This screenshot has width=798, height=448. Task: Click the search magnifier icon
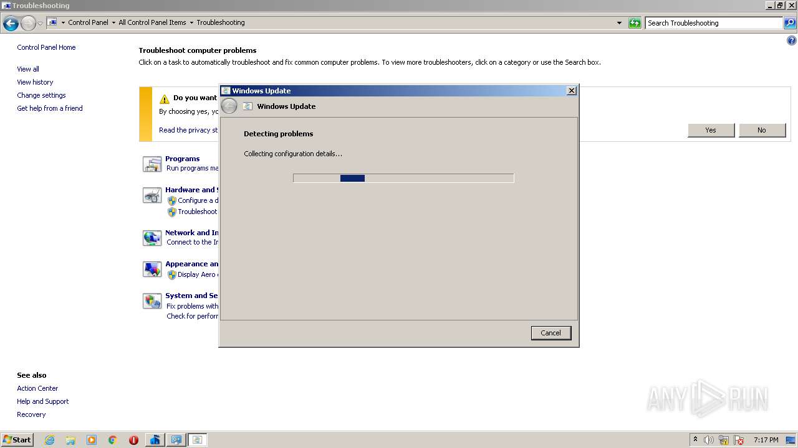(789, 23)
